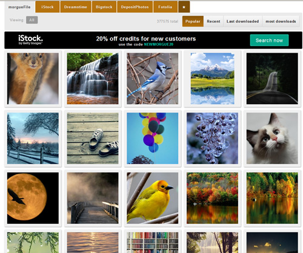Sort photos by Popular
This screenshot has width=303, height=253.
pos(193,21)
